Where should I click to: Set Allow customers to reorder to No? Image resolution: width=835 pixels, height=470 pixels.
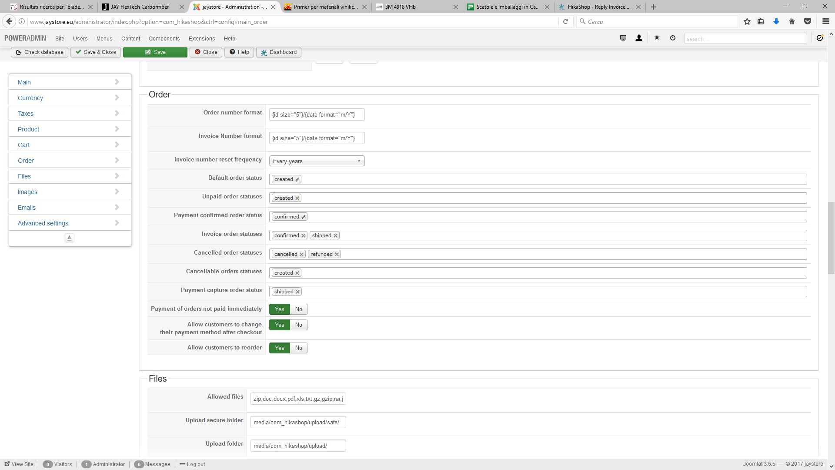point(298,348)
